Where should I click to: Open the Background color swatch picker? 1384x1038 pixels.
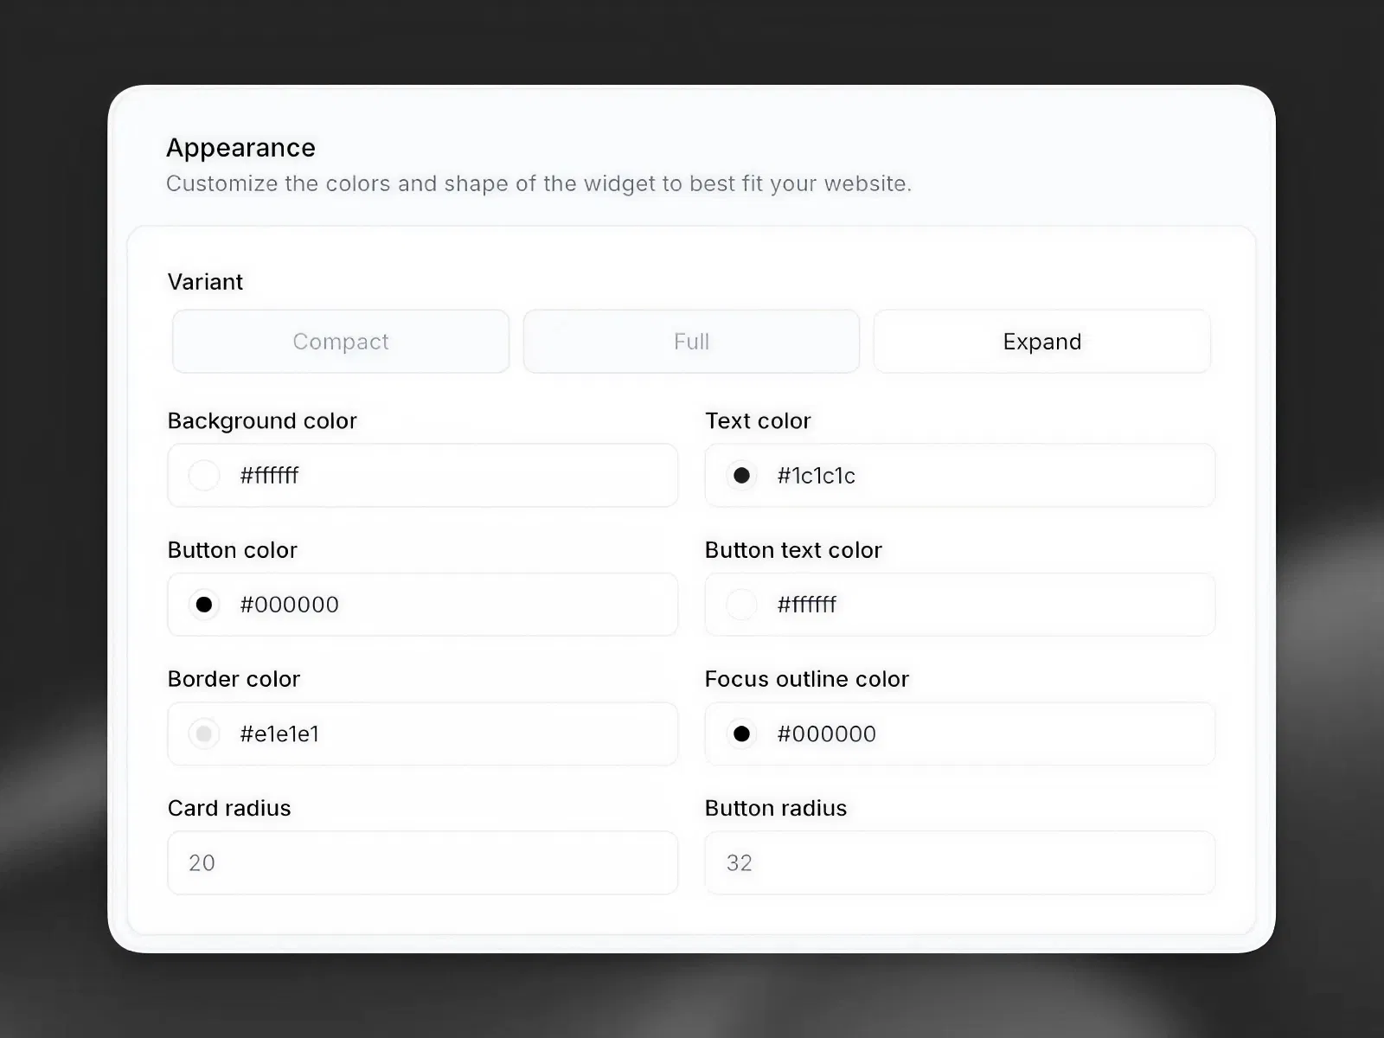coord(204,475)
